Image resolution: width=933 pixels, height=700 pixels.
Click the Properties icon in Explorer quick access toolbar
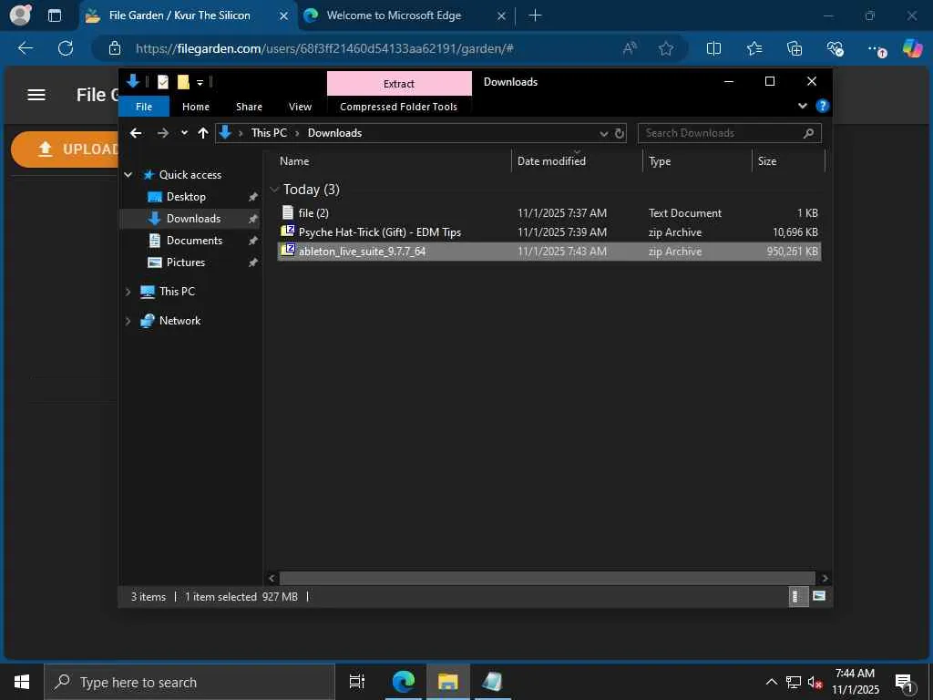[x=163, y=82]
